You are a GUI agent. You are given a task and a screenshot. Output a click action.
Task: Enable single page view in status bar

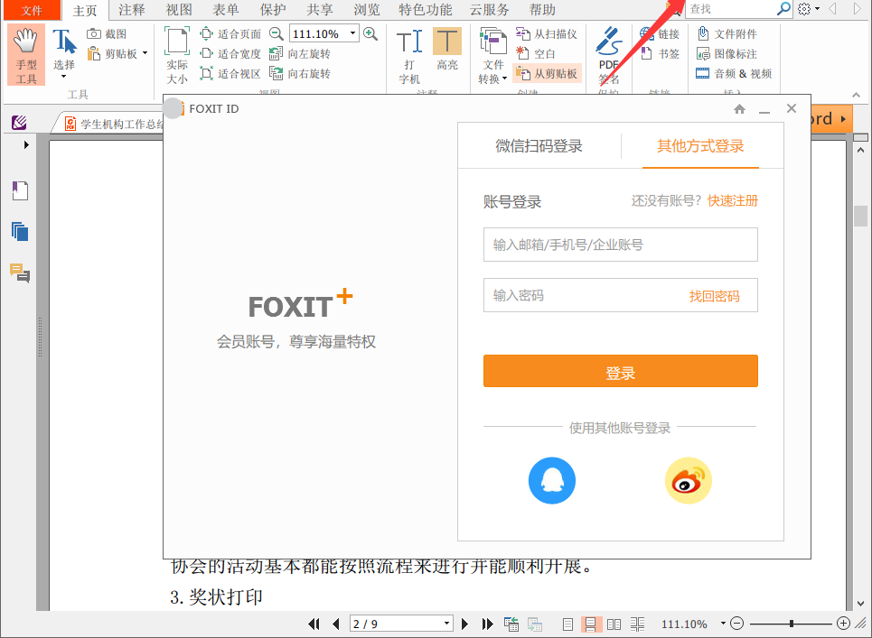tap(567, 624)
